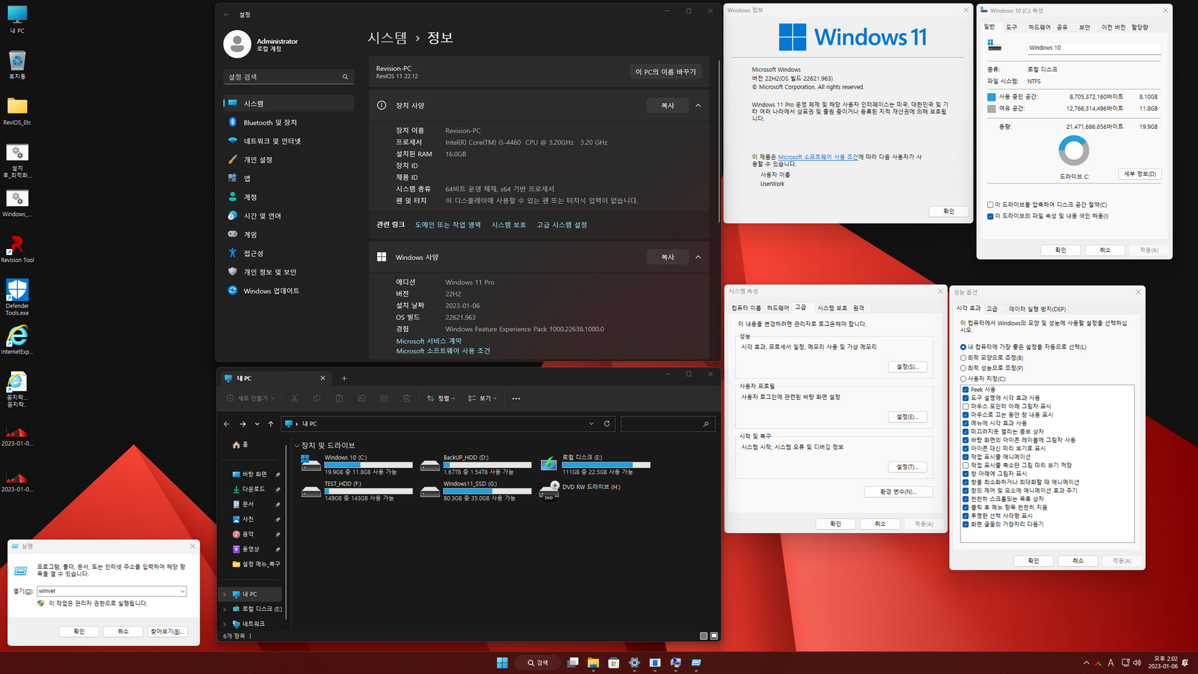Click the Explorer back arrow
The width and height of the screenshot is (1198, 674).
[227, 424]
